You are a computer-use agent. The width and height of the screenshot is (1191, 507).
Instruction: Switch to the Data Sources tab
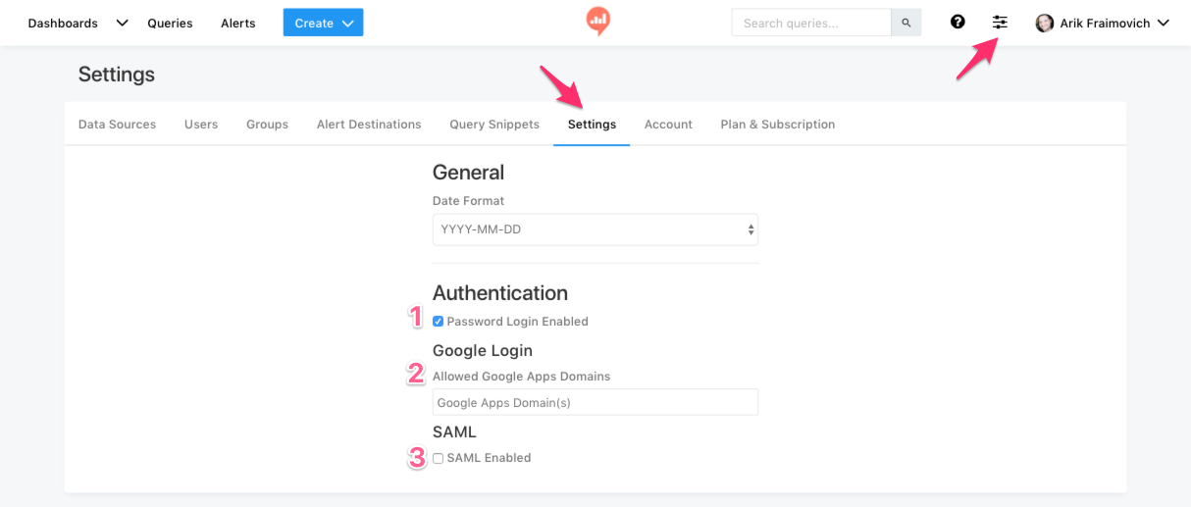click(117, 125)
